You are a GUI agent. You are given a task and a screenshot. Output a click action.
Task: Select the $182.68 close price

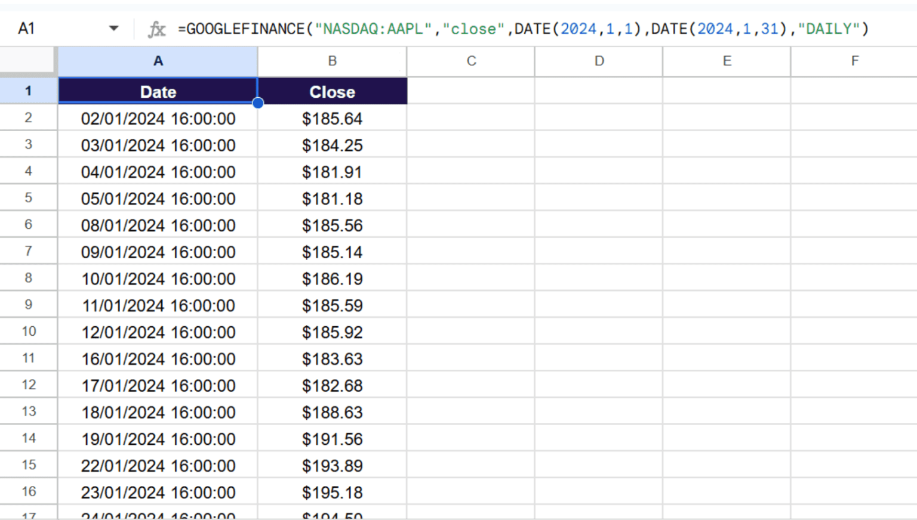pos(332,385)
